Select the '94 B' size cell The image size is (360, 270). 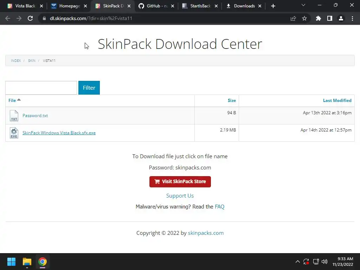(x=231, y=113)
